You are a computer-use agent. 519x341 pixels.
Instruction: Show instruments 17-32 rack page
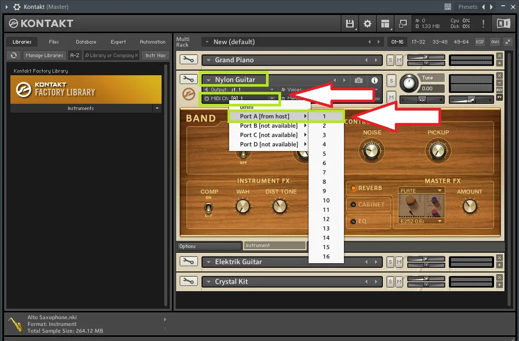click(418, 42)
